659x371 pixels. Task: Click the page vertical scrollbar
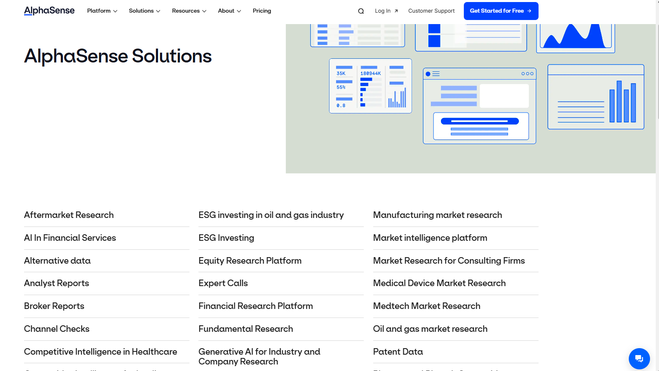click(x=657, y=185)
